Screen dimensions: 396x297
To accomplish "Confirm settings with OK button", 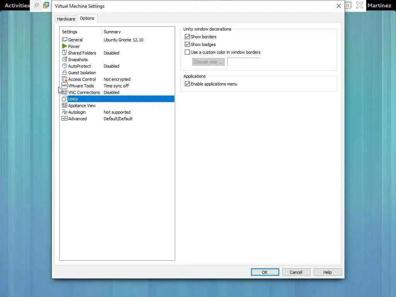I will [x=265, y=272].
